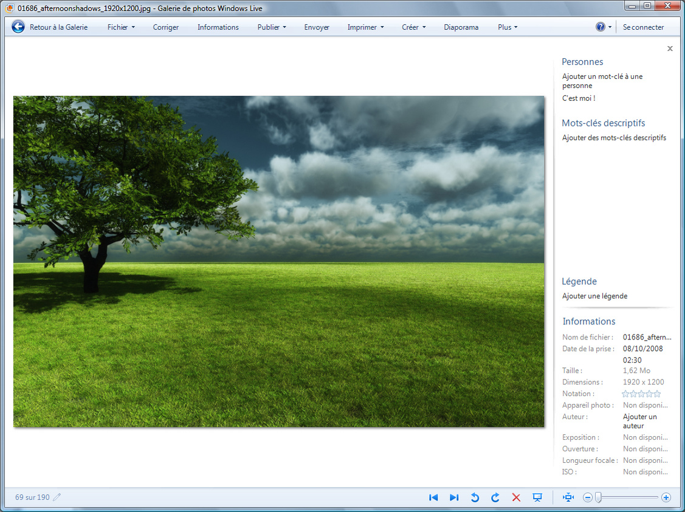Image resolution: width=685 pixels, height=512 pixels.
Task: Click 'Ajouter une légende' link
Action: coord(594,296)
